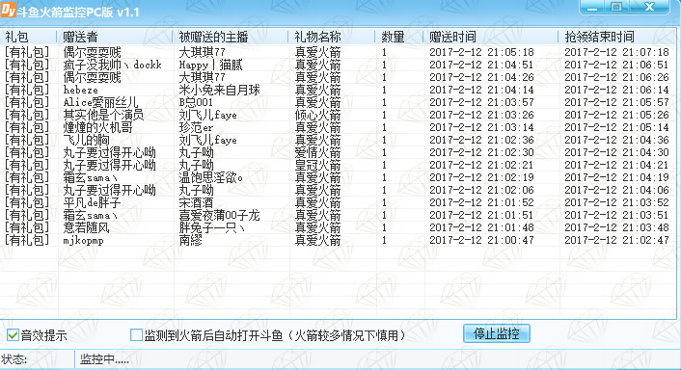
Task: Close the 斗鱼火箭监控 window
Action: (x=649, y=7)
